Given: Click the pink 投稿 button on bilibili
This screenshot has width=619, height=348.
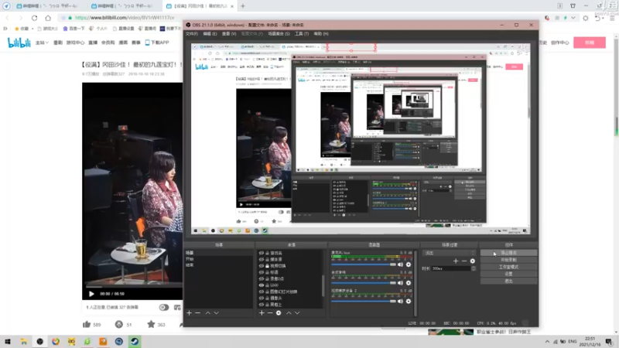Looking at the screenshot, I should [590, 43].
